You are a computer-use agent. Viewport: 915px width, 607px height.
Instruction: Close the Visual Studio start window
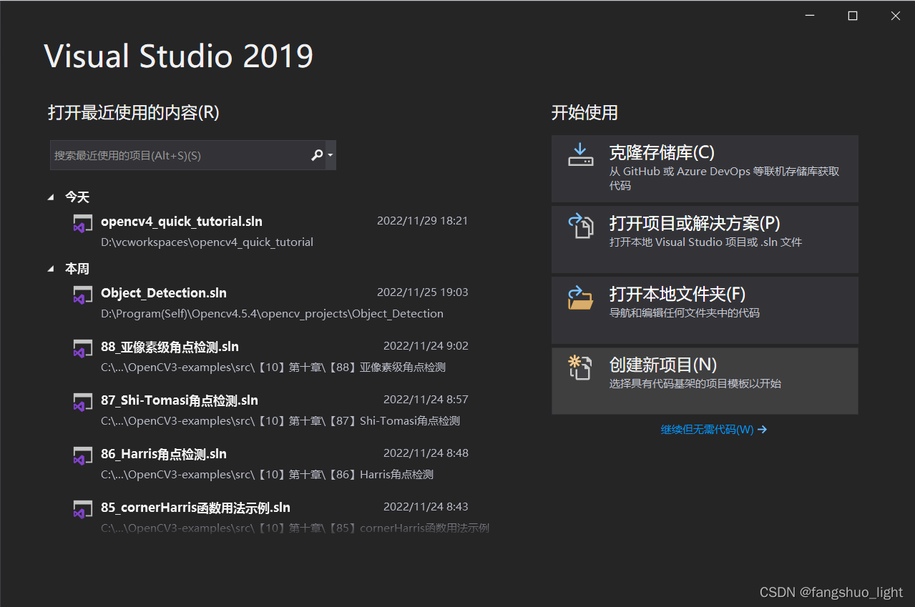click(895, 16)
